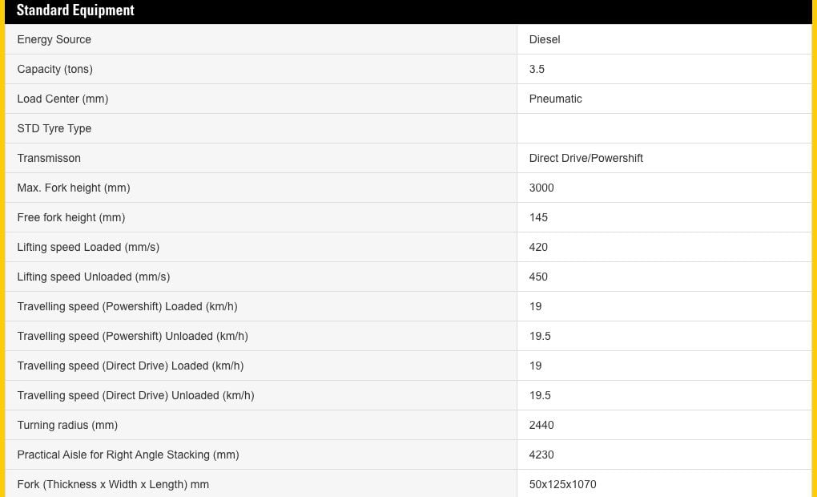
Task: Click the Diesel value cell
Action: pyautogui.click(x=545, y=39)
